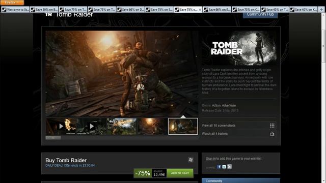The image size is (326, 183).
Task: Click the Release Date text
Action: click(x=220, y=111)
